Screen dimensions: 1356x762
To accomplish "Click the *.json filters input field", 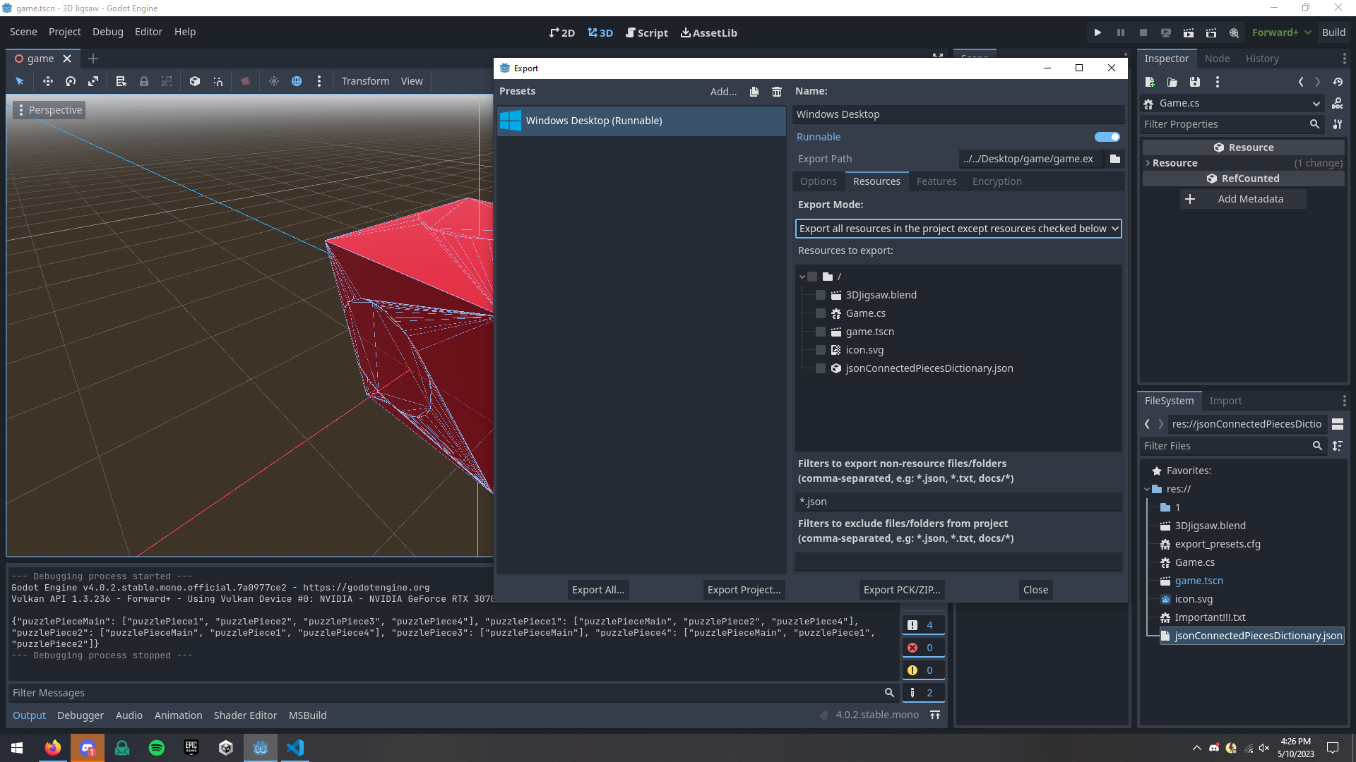I will tap(958, 501).
